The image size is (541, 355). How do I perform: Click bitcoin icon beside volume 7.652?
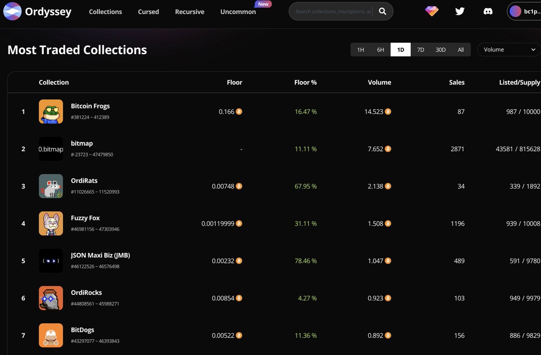[388, 149]
